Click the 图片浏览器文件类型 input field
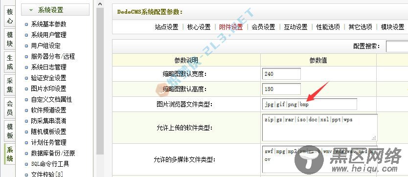This screenshot has height=177, width=408. [x=310, y=104]
